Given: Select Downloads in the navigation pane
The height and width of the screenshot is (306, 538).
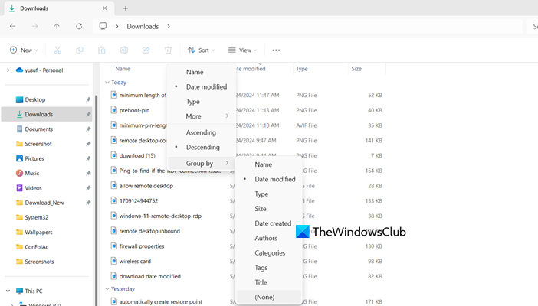Looking at the screenshot, I should point(46,114).
